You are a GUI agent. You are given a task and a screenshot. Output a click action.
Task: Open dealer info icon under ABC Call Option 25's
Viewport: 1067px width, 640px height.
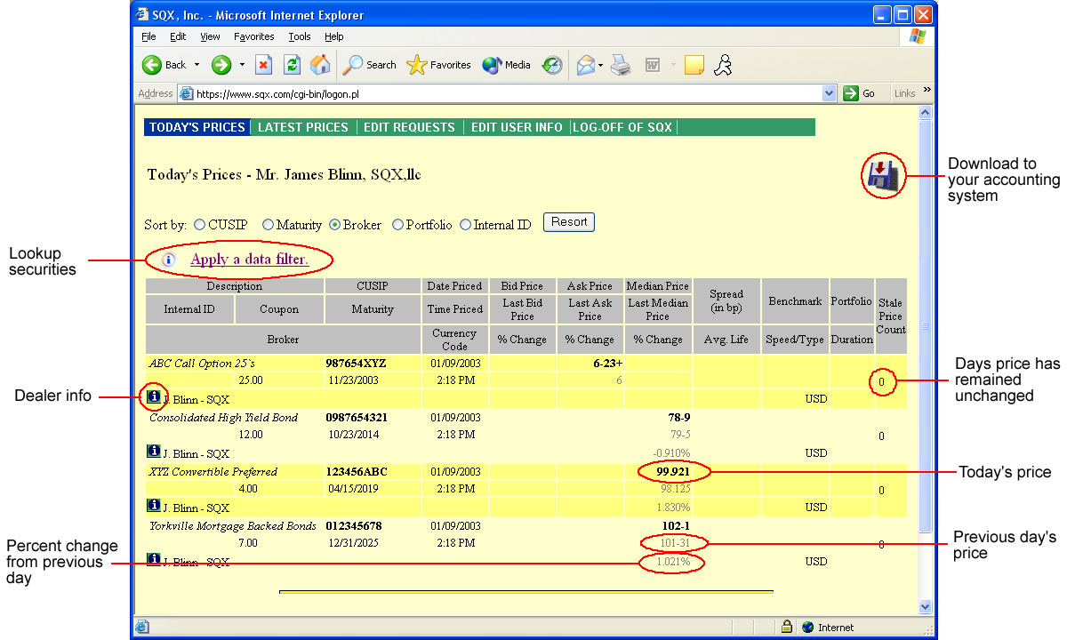(154, 396)
